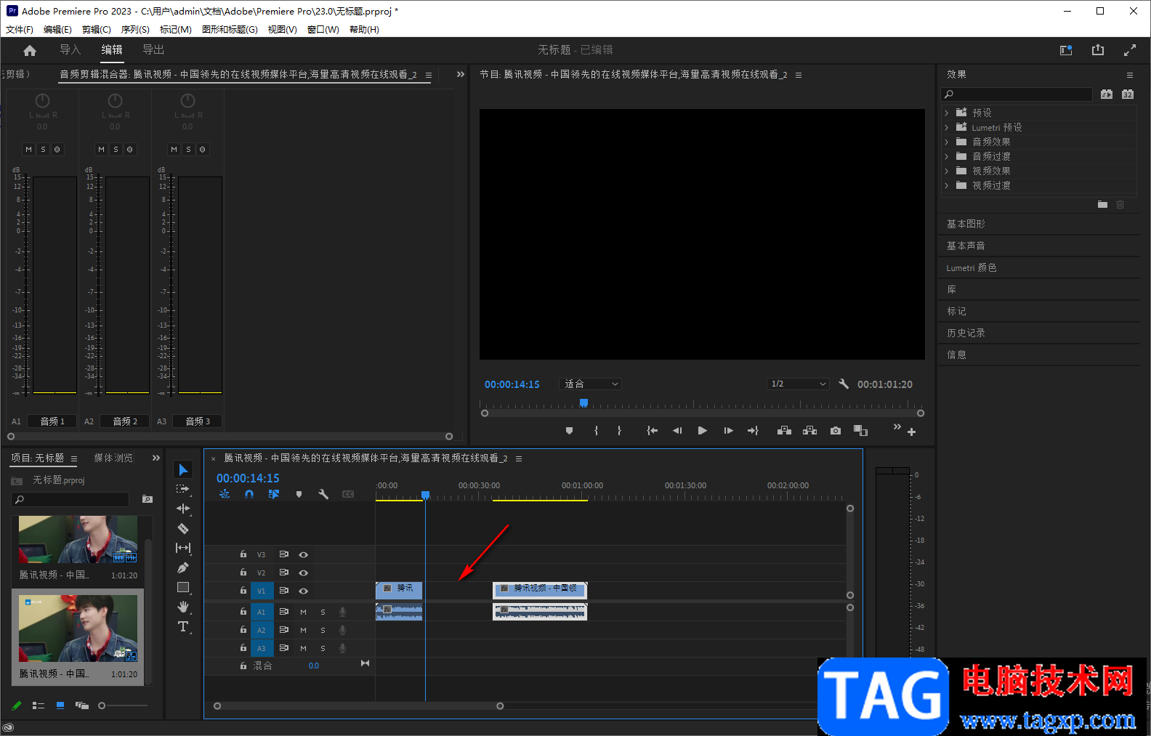The image size is (1151, 736).
Task: Open the Lumetri 颜色 panel
Action: tap(972, 267)
